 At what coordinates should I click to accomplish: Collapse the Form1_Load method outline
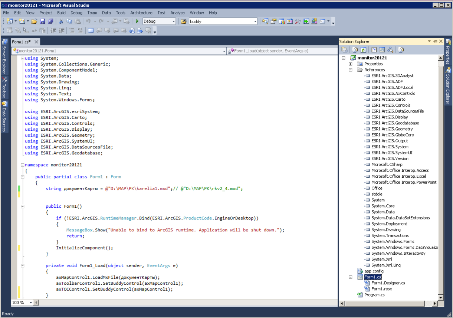pos(22,265)
